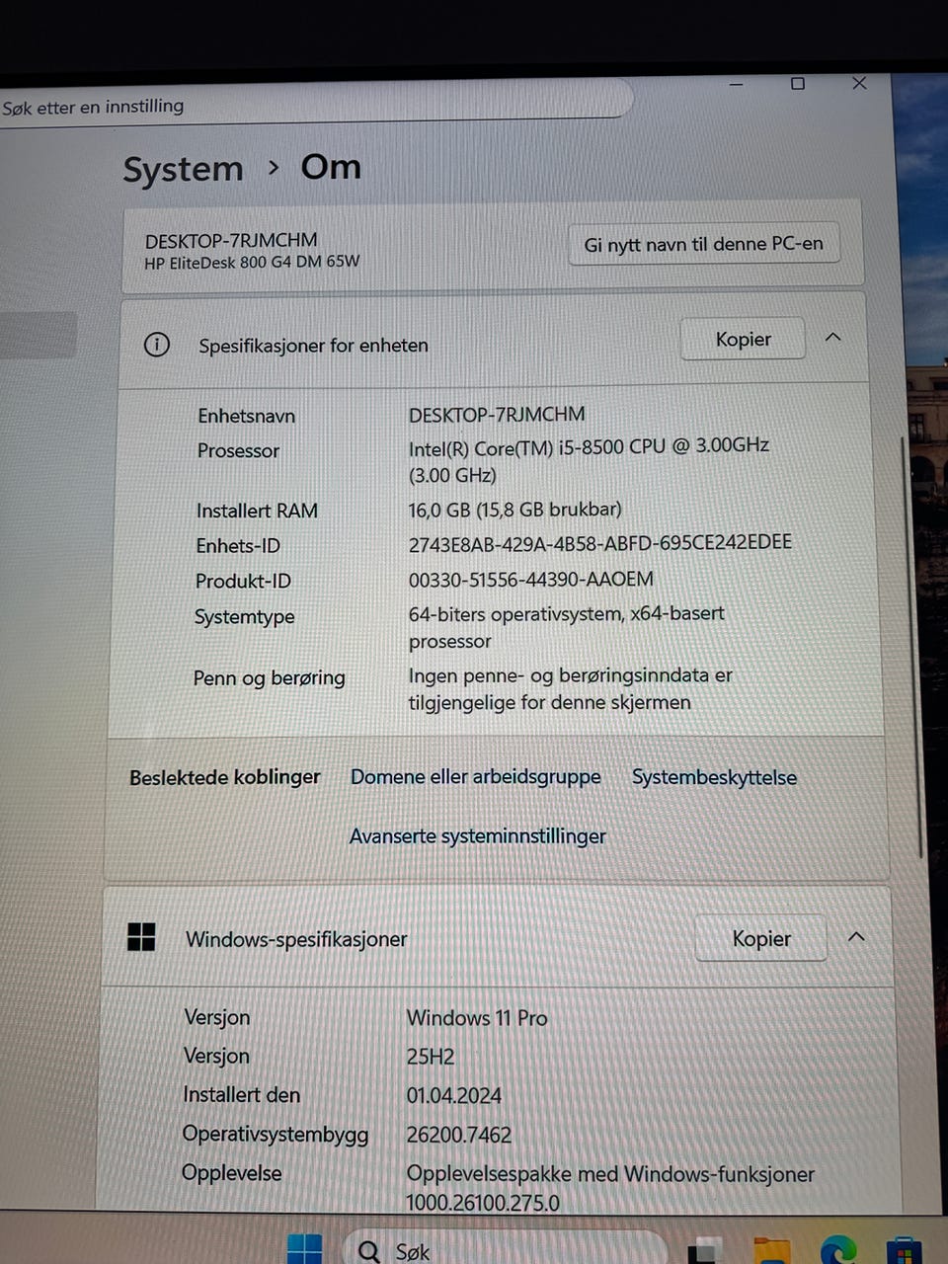Open Microsoft Store from the taskbar

click(x=904, y=1251)
